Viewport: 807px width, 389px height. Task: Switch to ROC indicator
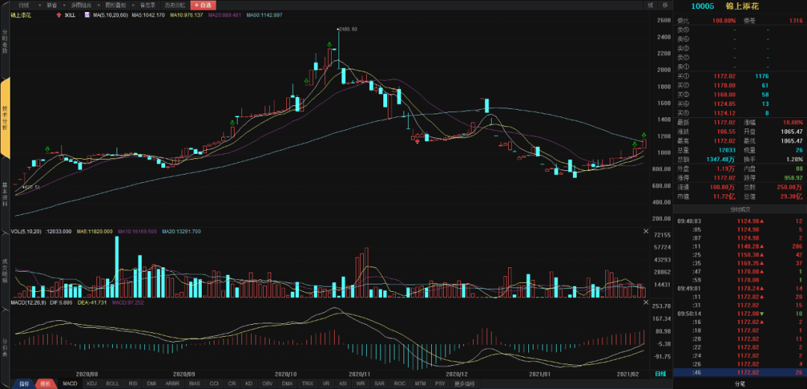[x=400, y=384]
